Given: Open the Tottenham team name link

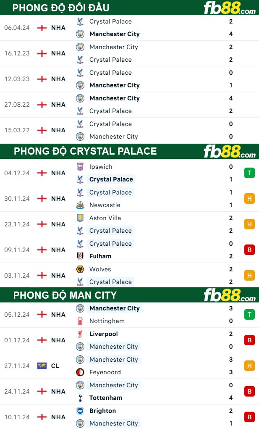Looking at the screenshot, I should pyautogui.click(x=105, y=397).
